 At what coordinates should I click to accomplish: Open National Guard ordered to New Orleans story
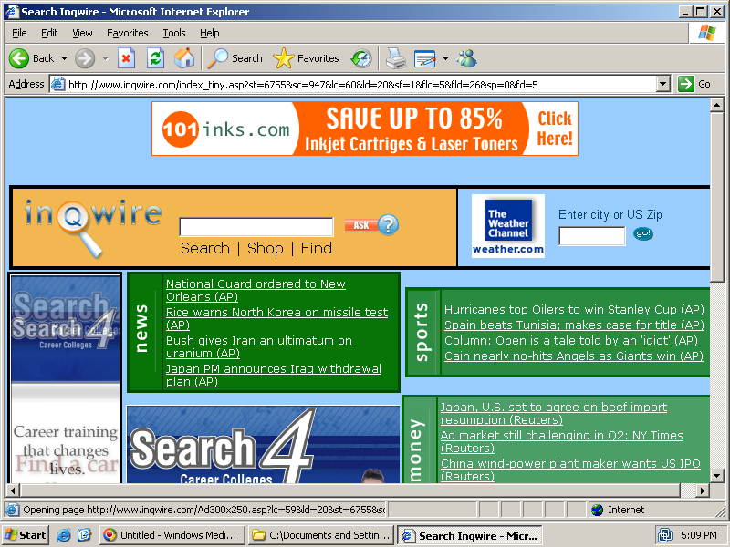255,290
